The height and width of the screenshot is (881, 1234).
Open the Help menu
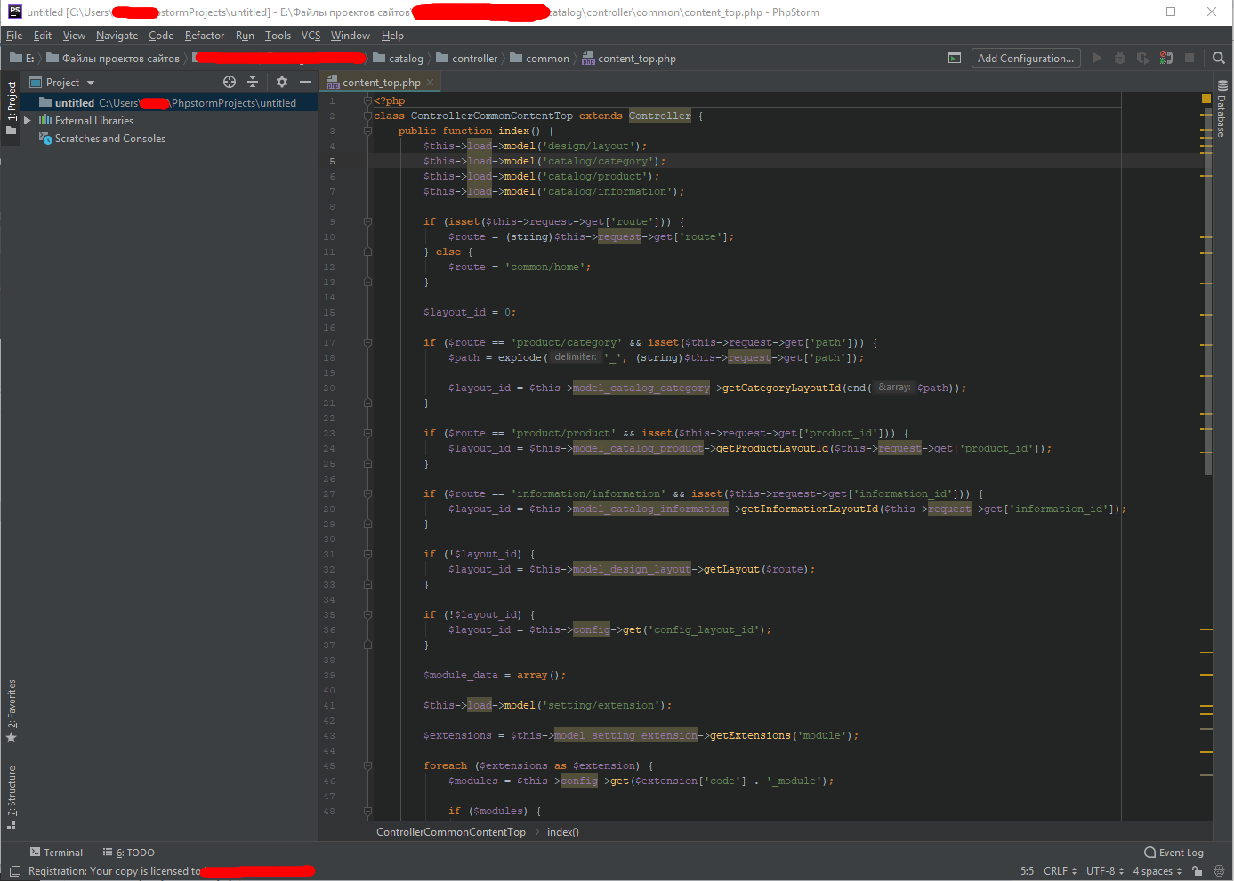coord(392,36)
